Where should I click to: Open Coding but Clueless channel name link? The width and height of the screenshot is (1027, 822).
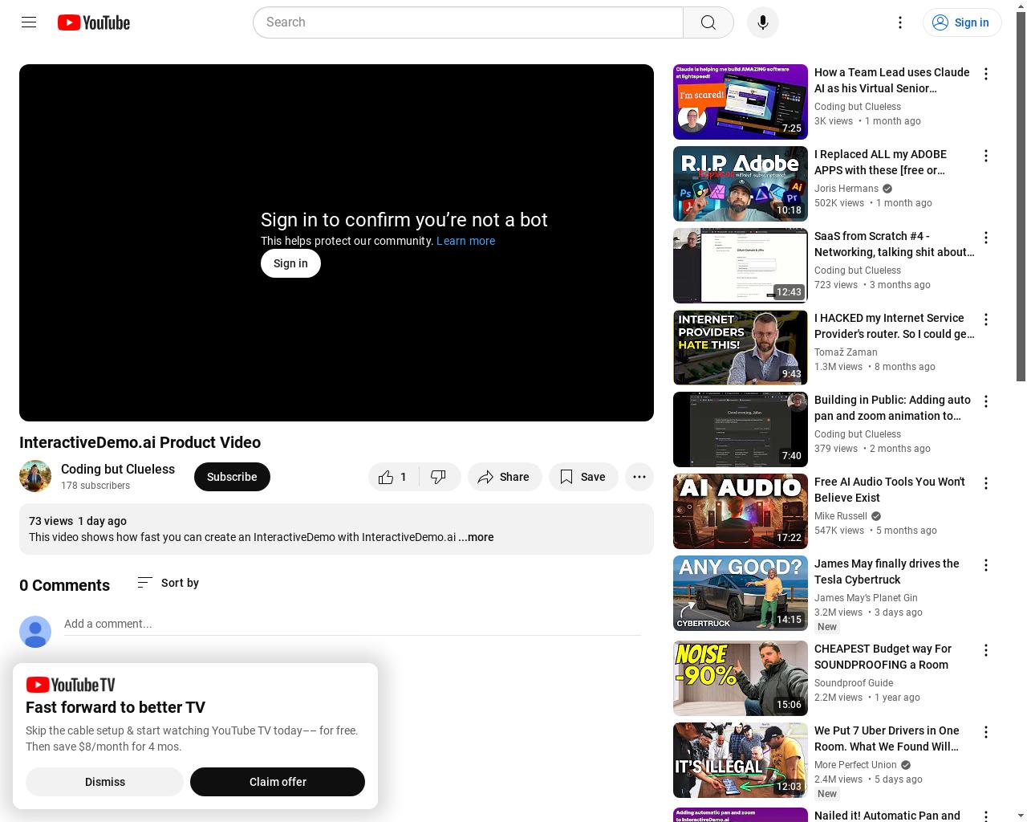[x=118, y=470]
